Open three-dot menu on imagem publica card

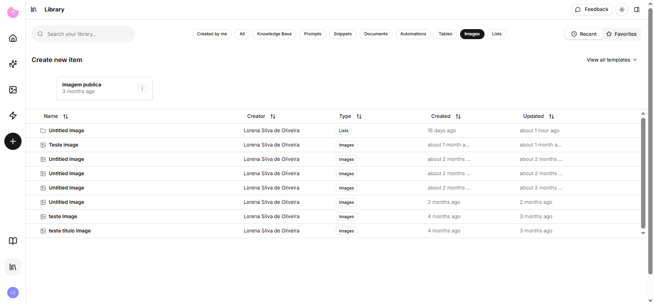[x=142, y=88]
